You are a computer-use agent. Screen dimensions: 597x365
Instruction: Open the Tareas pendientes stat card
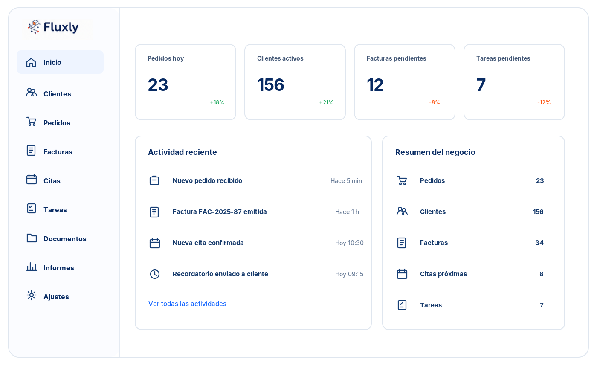[514, 82]
